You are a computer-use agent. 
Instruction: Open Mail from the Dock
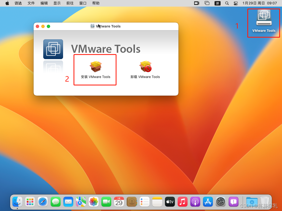[68, 202]
